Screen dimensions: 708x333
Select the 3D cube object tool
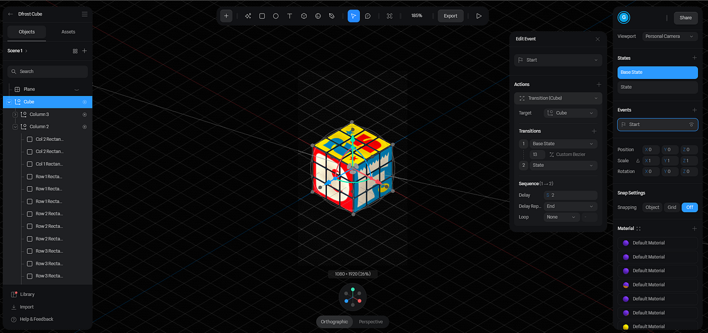(304, 16)
